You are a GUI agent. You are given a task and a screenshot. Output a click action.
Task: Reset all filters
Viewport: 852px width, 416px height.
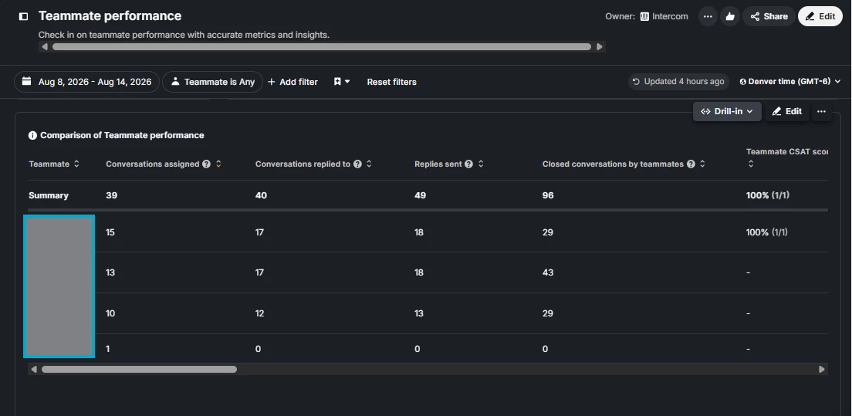click(392, 82)
